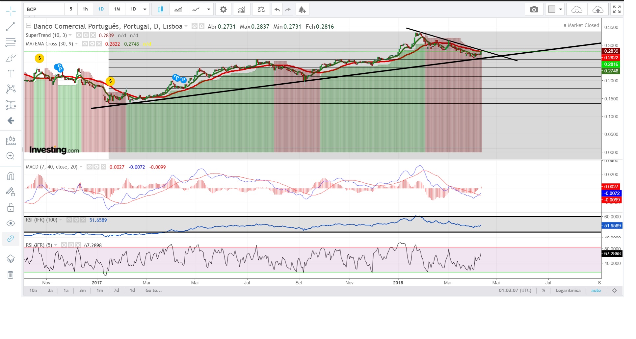This screenshot has height=339, width=636.
Task: Select the text annotation tool
Action: pos(11,73)
